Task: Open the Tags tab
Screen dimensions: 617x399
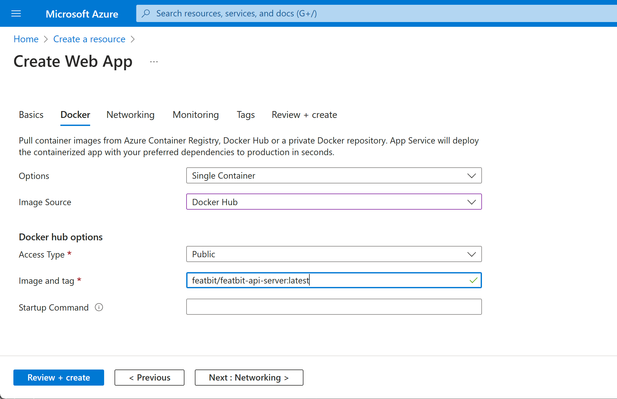Action: pyautogui.click(x=246, y=115)
